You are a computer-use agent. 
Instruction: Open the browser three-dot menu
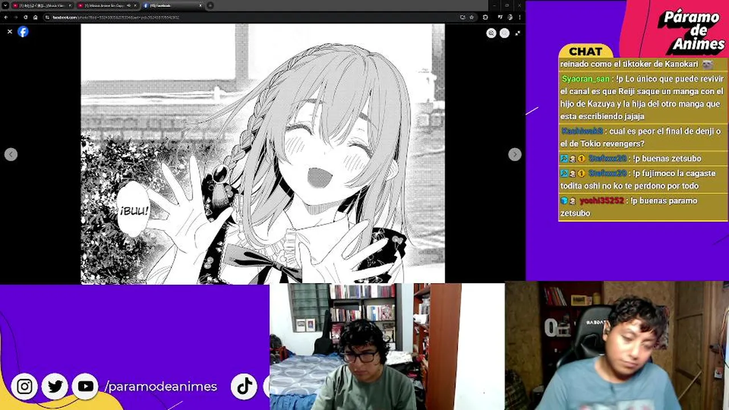point(519,17)
